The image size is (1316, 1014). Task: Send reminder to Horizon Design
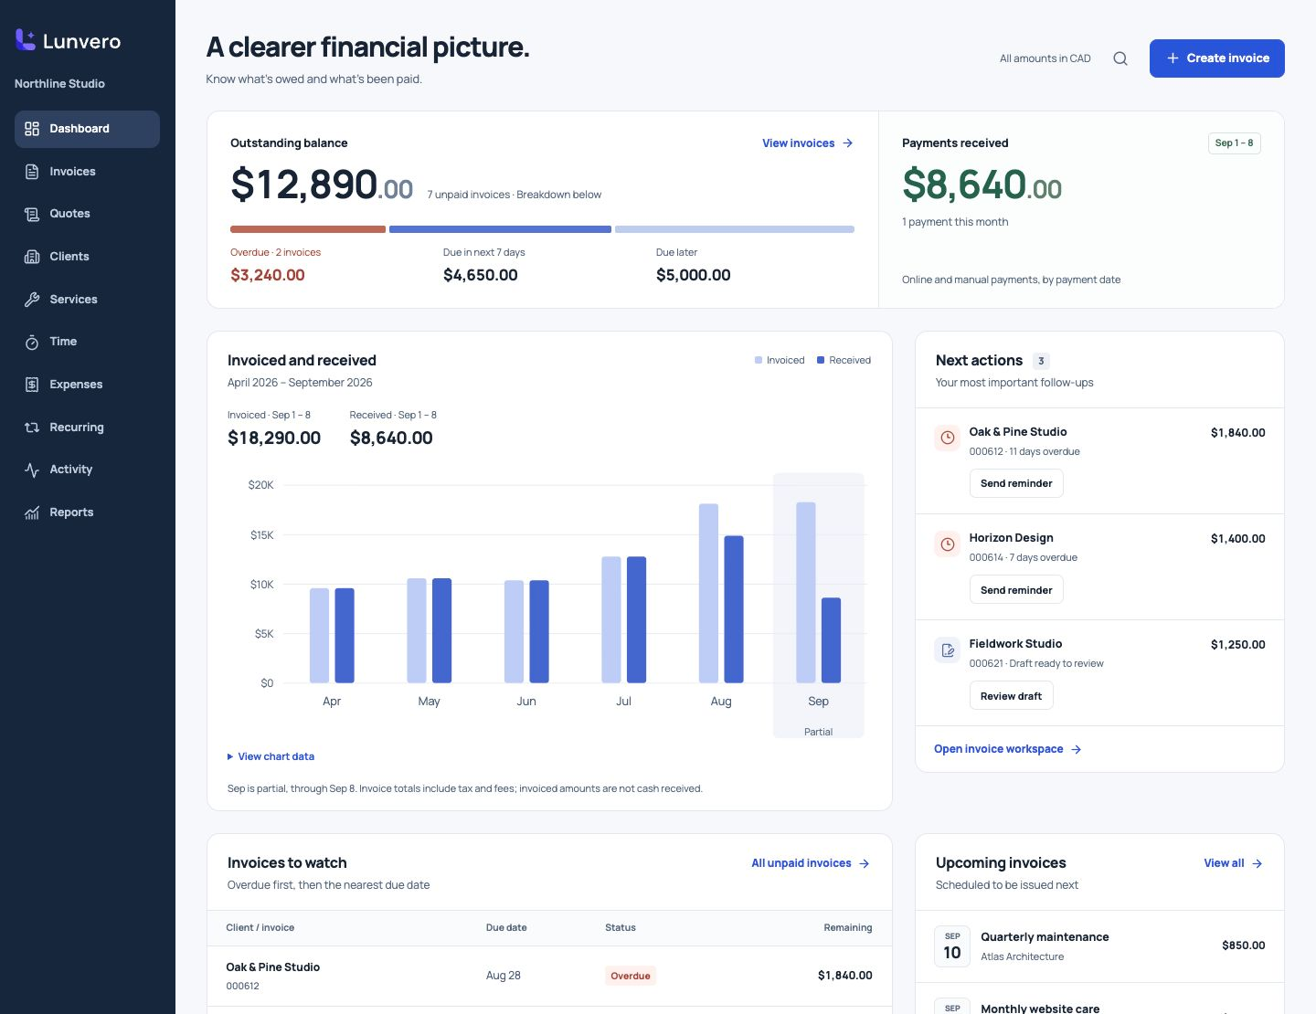1016,590
